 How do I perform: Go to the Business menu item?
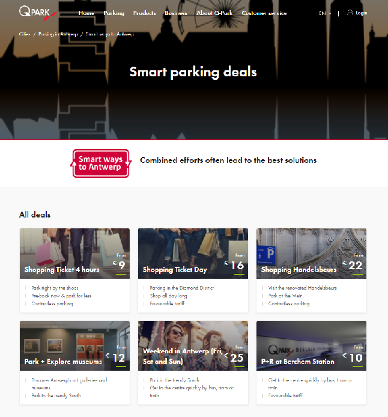tap(176, 13)
